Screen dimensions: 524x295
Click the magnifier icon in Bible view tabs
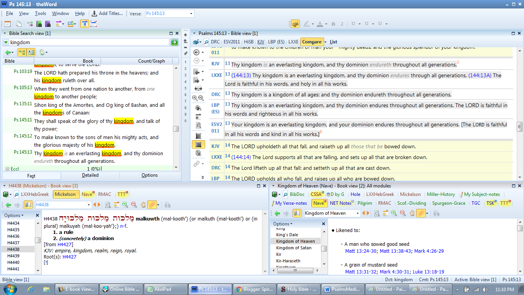click(206, 42)
